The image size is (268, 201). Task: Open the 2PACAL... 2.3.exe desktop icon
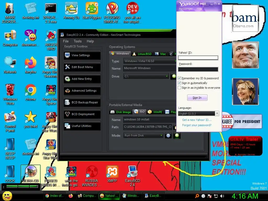[x=51, y=13]
